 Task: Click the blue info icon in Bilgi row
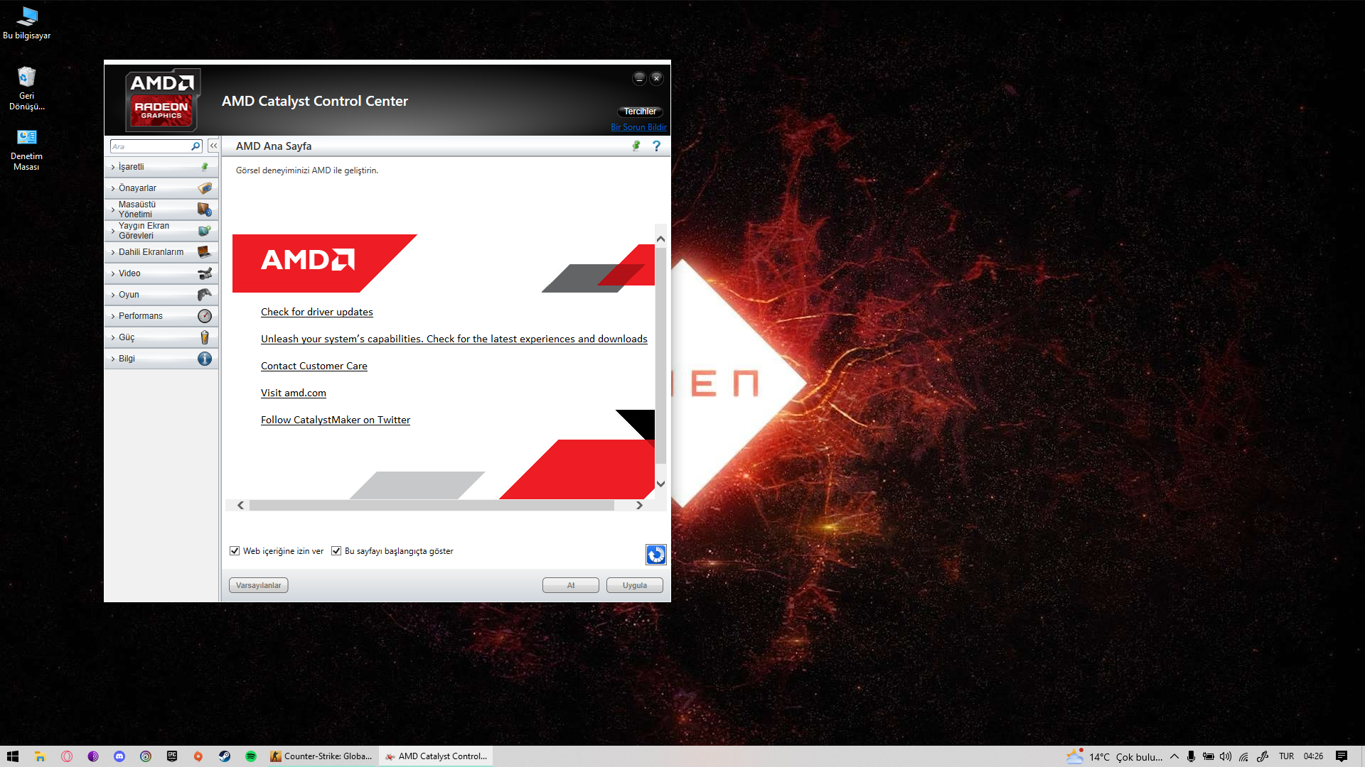point(205,359)
